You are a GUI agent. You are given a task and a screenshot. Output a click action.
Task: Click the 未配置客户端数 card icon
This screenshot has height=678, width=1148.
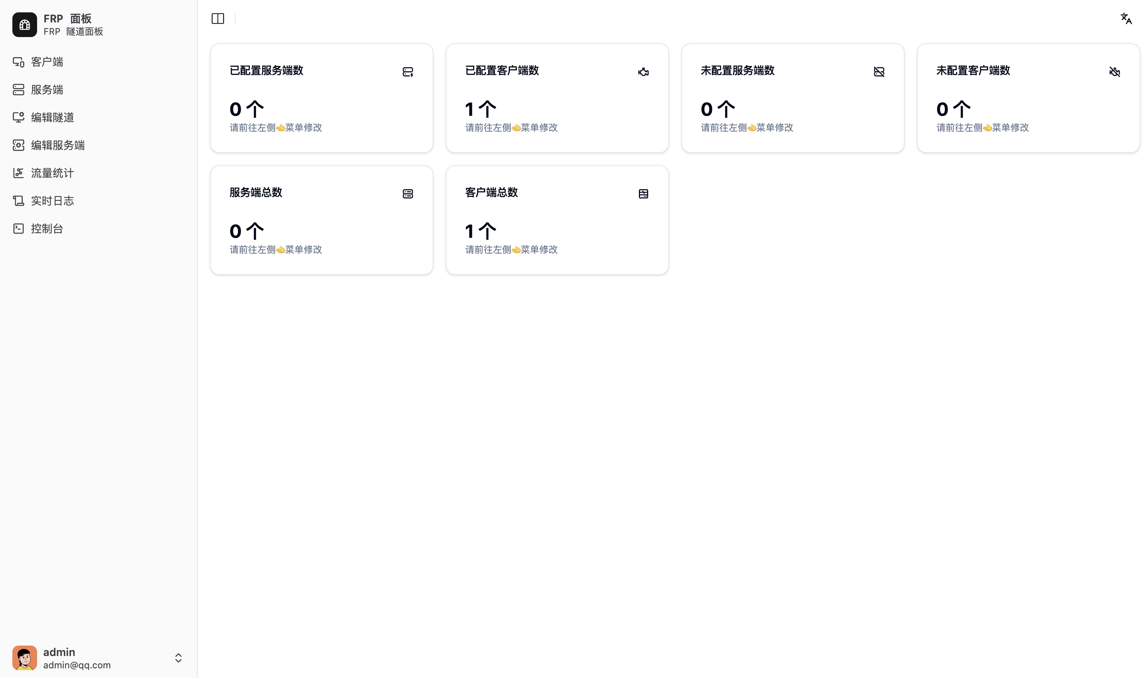(1115, 72)
